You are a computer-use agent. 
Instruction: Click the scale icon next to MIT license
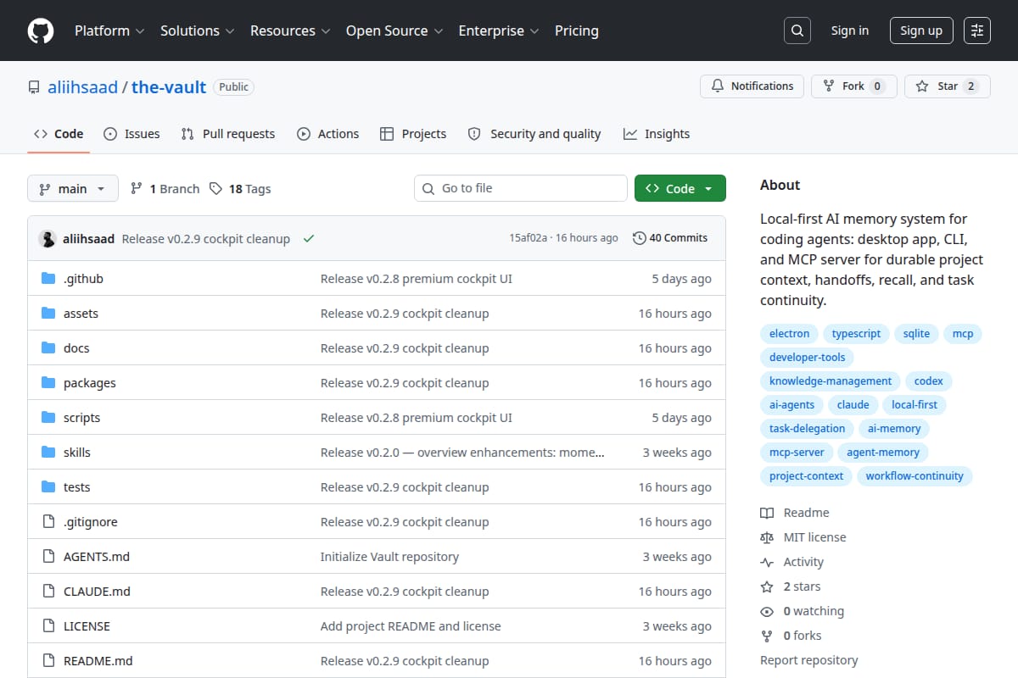[x=767, y=537]
